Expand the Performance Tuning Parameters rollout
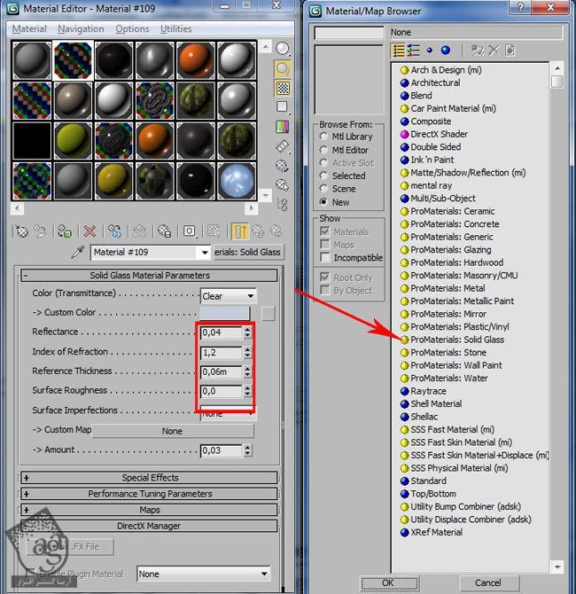 pyautogui.click(x=150, y=494)
